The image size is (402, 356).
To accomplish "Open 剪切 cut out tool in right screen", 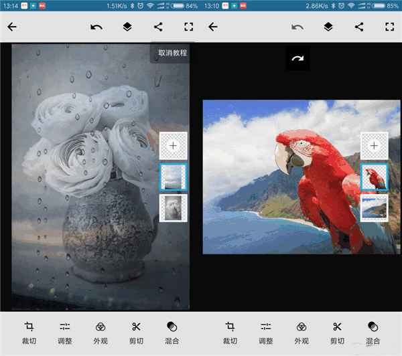I will point(337,333).
